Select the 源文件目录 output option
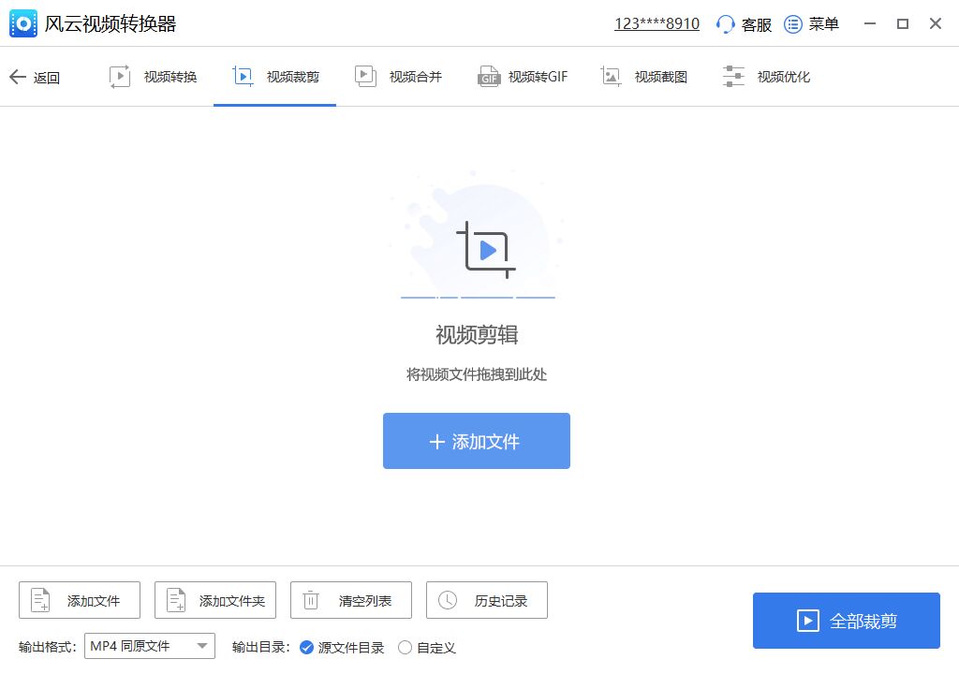The image size is (959, 674). 307,647
